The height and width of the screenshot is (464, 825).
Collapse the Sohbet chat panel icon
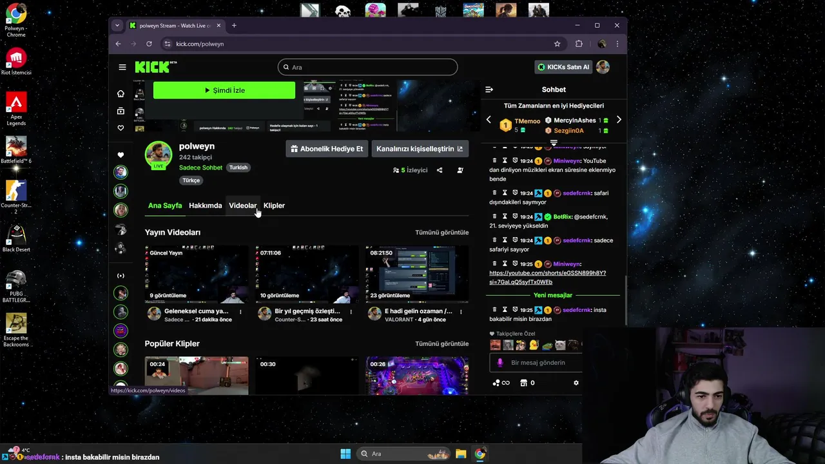(x=489, y=90)
